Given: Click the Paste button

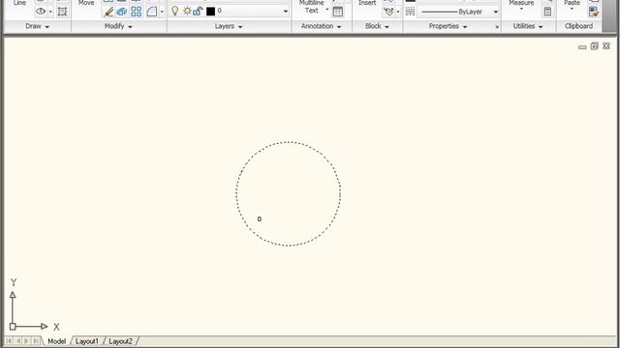Looking at the screenshot, I should (572, 4).
